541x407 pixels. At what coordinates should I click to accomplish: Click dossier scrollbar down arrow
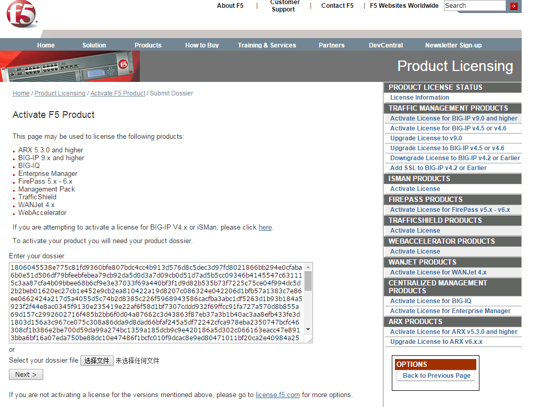(308, 329)
